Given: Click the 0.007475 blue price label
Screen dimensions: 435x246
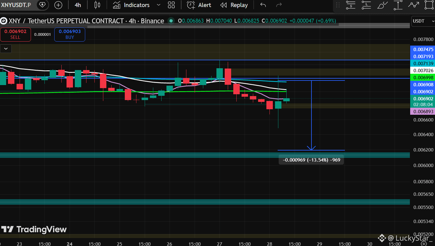Looking at the screenshot, I should click(422, 49).
